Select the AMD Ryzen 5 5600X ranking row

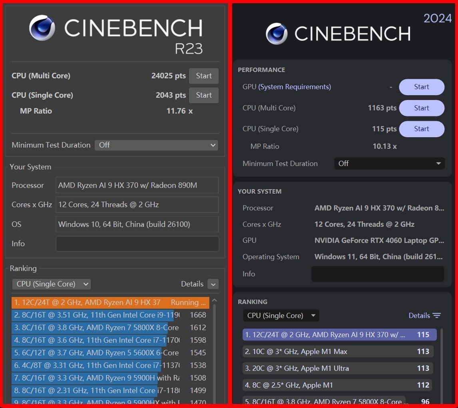96,353
